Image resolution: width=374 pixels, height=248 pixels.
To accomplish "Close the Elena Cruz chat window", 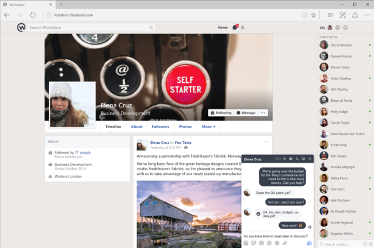I will click(310, 159).
